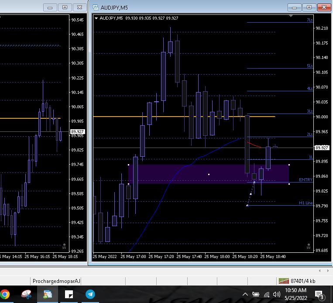Viewport: 333px width, 303px height.
Task: Click the volume speaker tray icon
Action: click(x=276, y=294)
